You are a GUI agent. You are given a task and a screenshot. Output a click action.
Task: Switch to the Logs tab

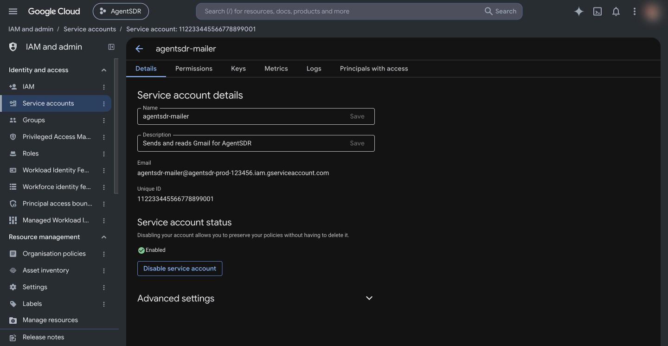(314, 69)
